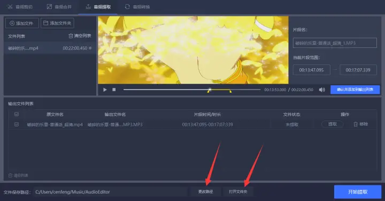Click the playback progress slider handle
The width and height of the screenshot is (385, 201).
point(210,90)
